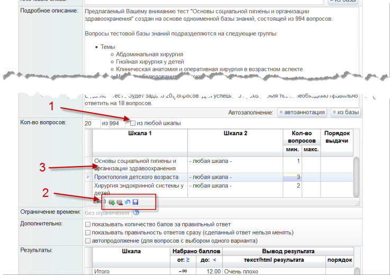
Task: Enable showing points for correct answer
Action: pos(87,224)
